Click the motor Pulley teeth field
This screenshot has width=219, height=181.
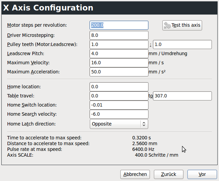[x=119, y=44]
